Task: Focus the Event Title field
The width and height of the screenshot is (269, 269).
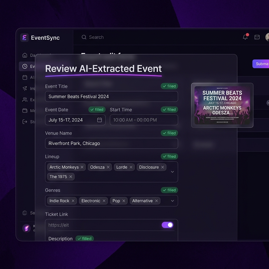Action: pyautogui.click(x=111, y=96)
